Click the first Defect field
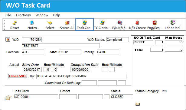The width and height of the screenshot is (186, 110). (68, 97)
